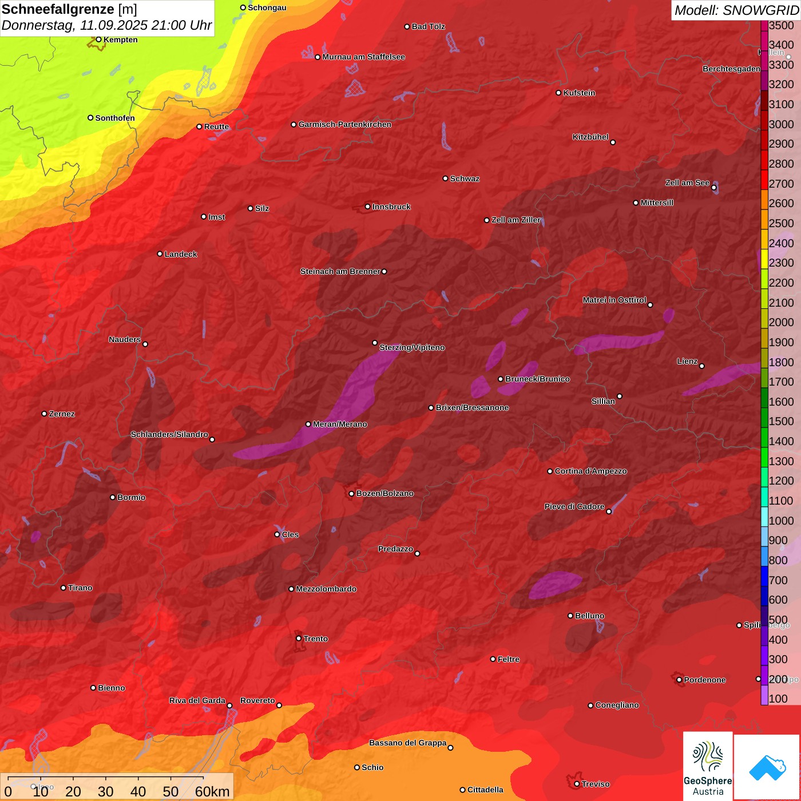Click the Sillian marker dot
The width and height of the screenshot is (801, 801).
pyautogui.click(x=620, y=396)
